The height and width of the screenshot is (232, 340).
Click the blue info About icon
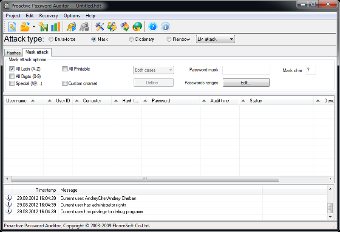pos(165,27)
